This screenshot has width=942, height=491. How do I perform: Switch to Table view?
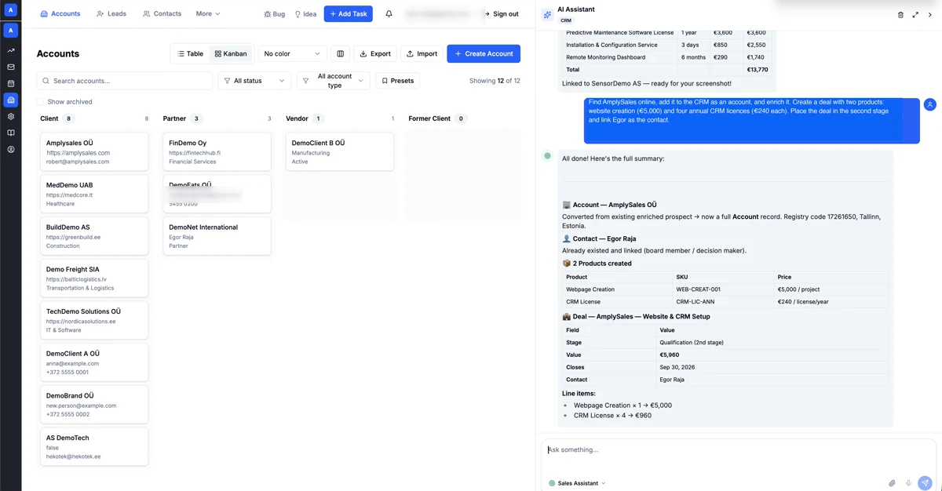click(x=190, y=53)
